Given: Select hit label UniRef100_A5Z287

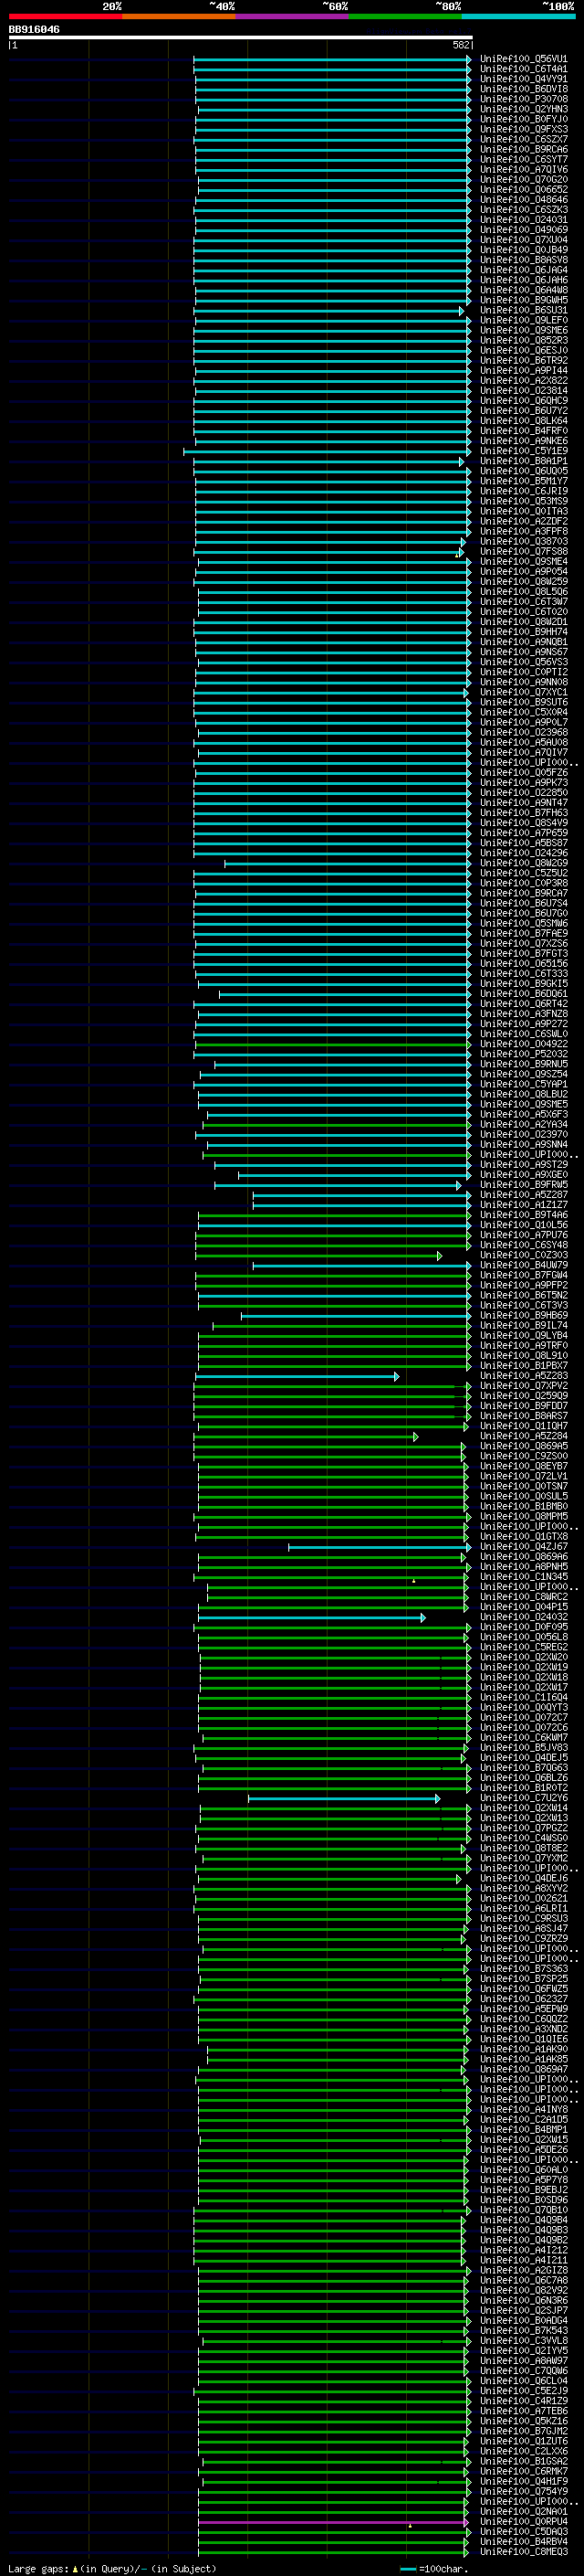Looking at the screenshot, I should tap(524, 1194).
